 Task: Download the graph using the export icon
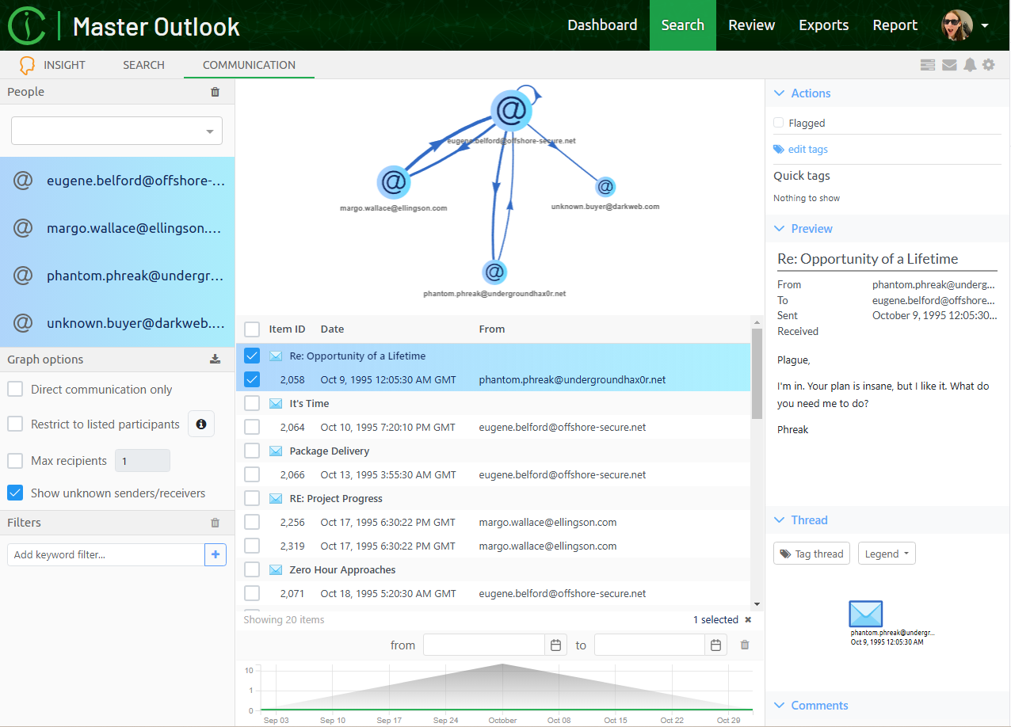pyautogui.click(x=215, y=359)
